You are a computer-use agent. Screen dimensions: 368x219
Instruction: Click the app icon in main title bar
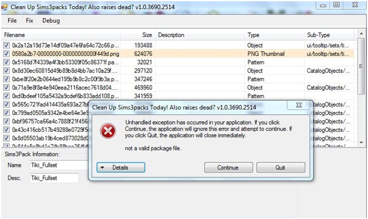pyautogui.click(x=4, y=7)
